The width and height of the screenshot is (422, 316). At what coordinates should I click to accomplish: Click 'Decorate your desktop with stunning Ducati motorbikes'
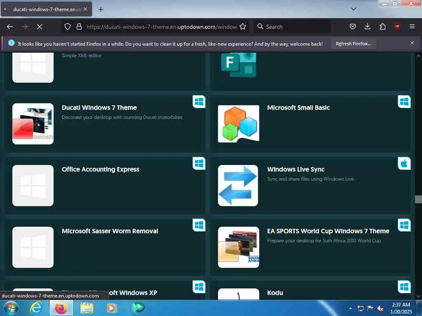pyautogui.click(x=122, y=117)
